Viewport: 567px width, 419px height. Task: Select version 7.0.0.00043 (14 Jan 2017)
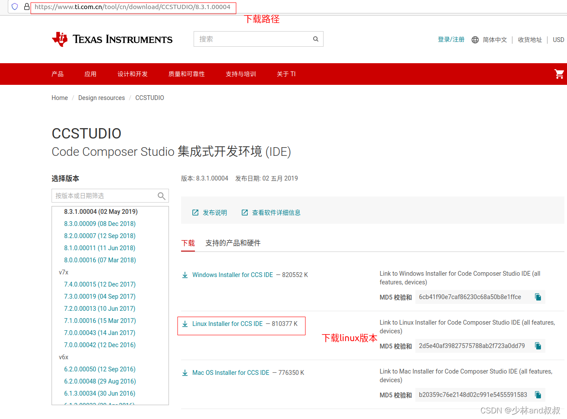100,333
